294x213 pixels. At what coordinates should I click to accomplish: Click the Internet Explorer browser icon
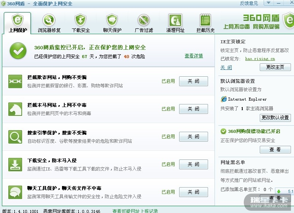point(224,99)
